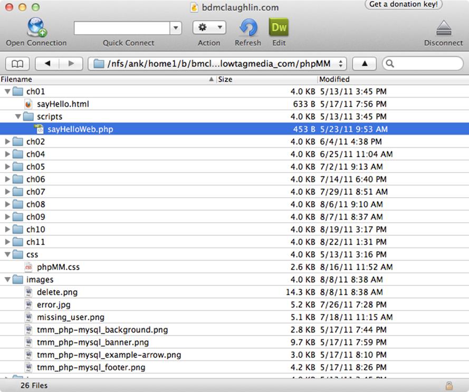469x392 pixels.
Task: Sort by the Size column header
Action: 267,79
